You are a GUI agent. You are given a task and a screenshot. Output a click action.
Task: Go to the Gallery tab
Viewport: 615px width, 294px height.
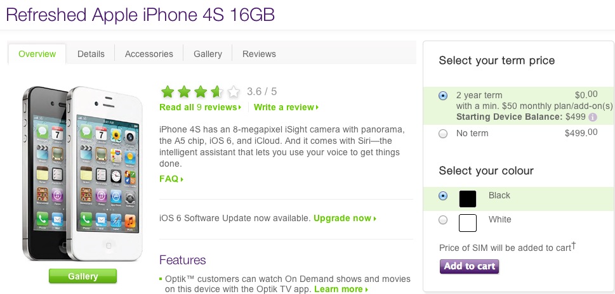point(208,54)
